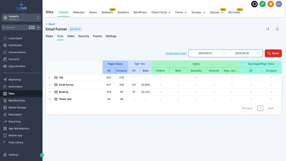Click the green phone dialer icon
Image resolution: width=286 pixels, height=161 pixels.
click(x=262, y=4)
